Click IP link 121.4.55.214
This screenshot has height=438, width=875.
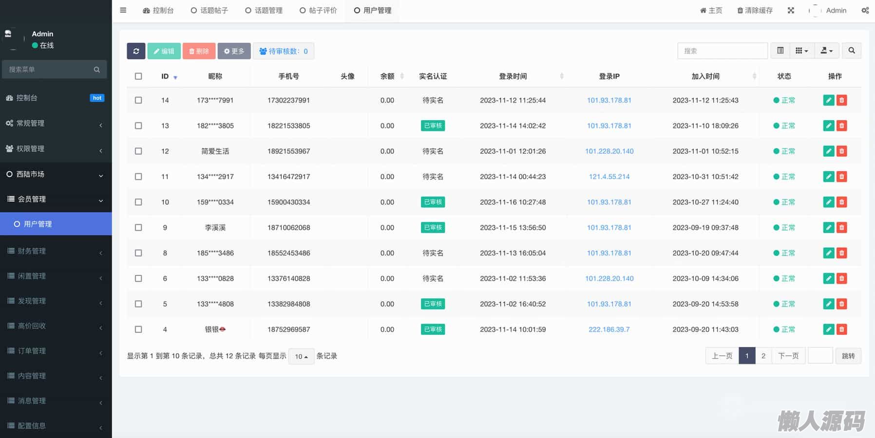[609, 177]
